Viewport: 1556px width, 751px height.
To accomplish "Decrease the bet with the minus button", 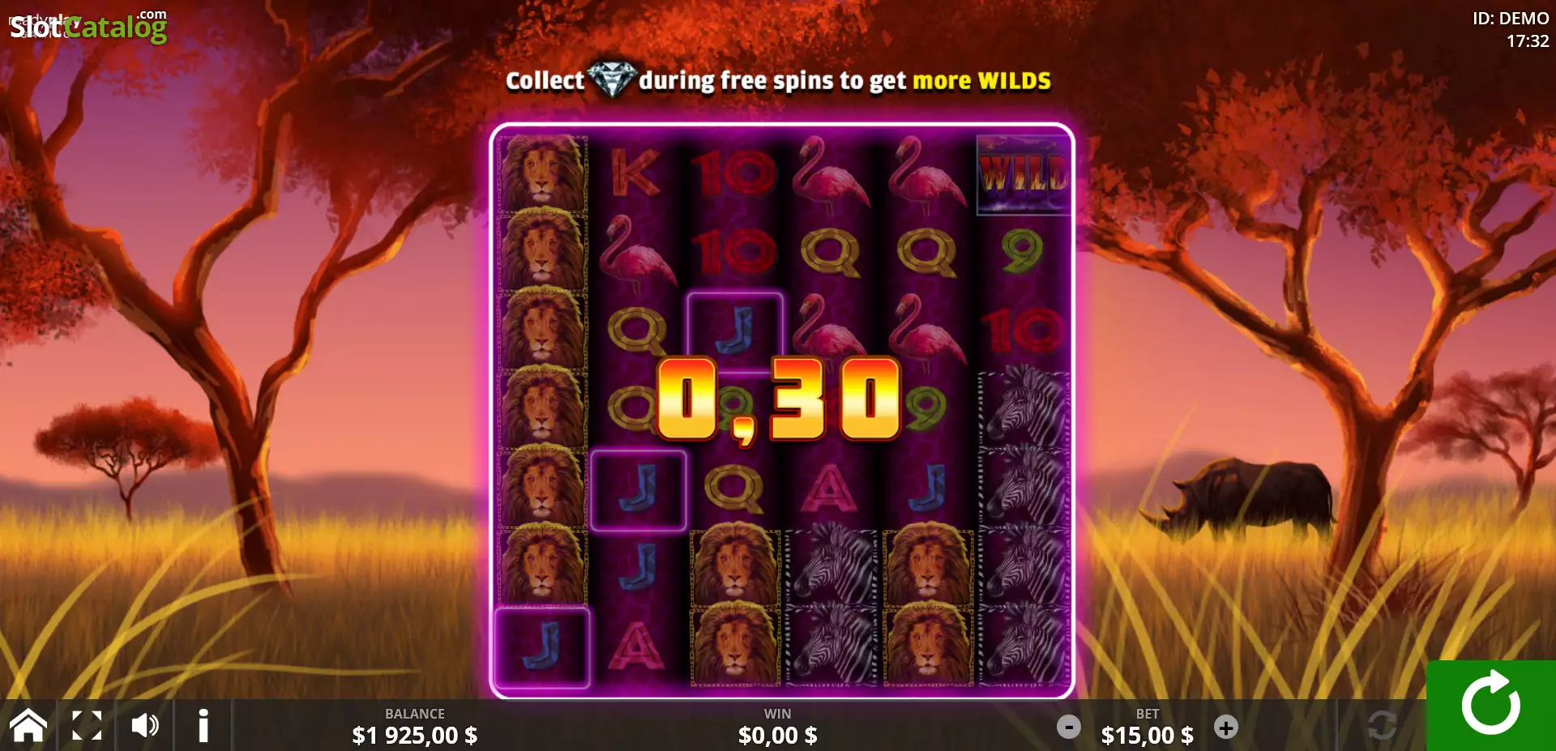I will [1069, 727].
